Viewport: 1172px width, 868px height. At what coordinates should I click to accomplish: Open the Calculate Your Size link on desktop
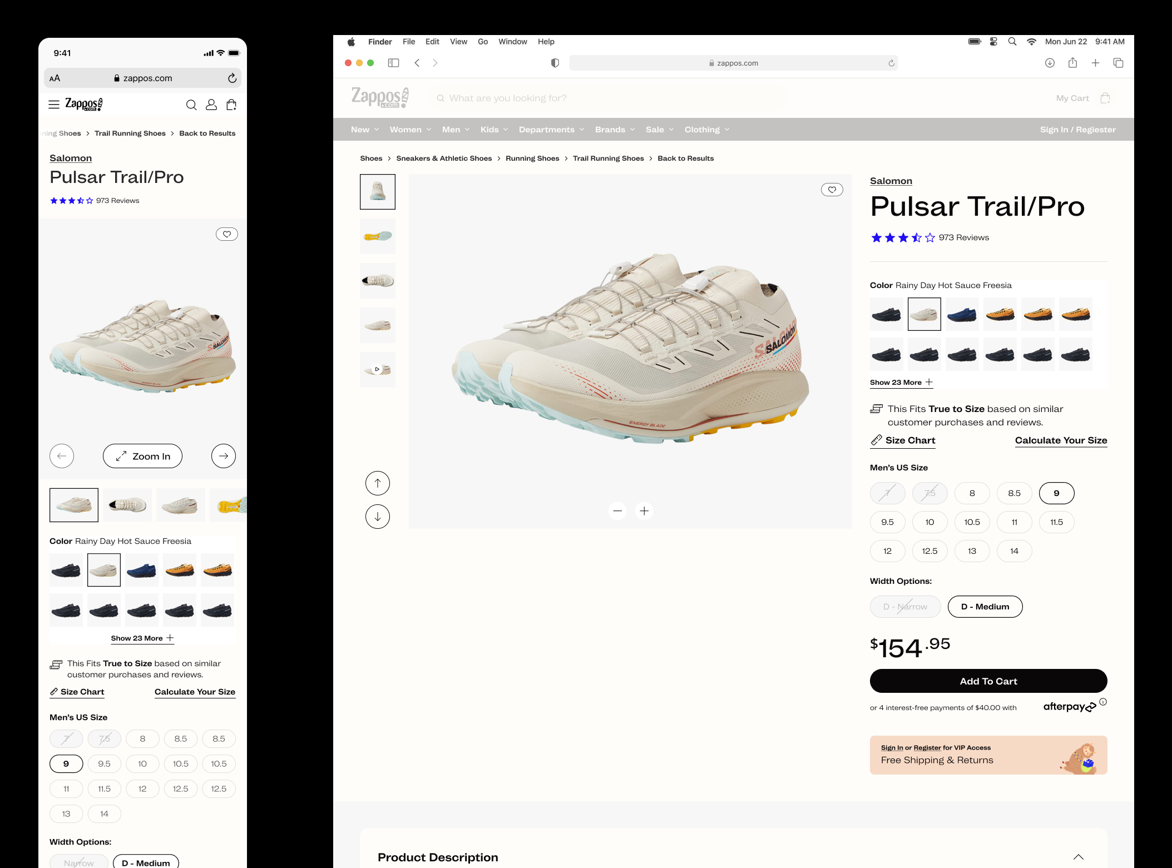(1060, 440)
